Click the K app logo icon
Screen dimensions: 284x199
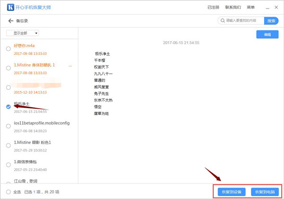[x=10, y=7]
